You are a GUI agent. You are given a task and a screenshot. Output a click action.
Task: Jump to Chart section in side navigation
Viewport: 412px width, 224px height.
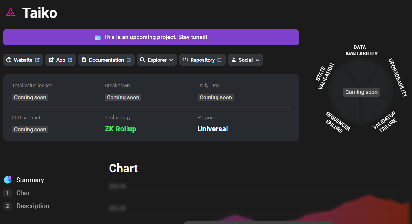(x=24, y=193)
